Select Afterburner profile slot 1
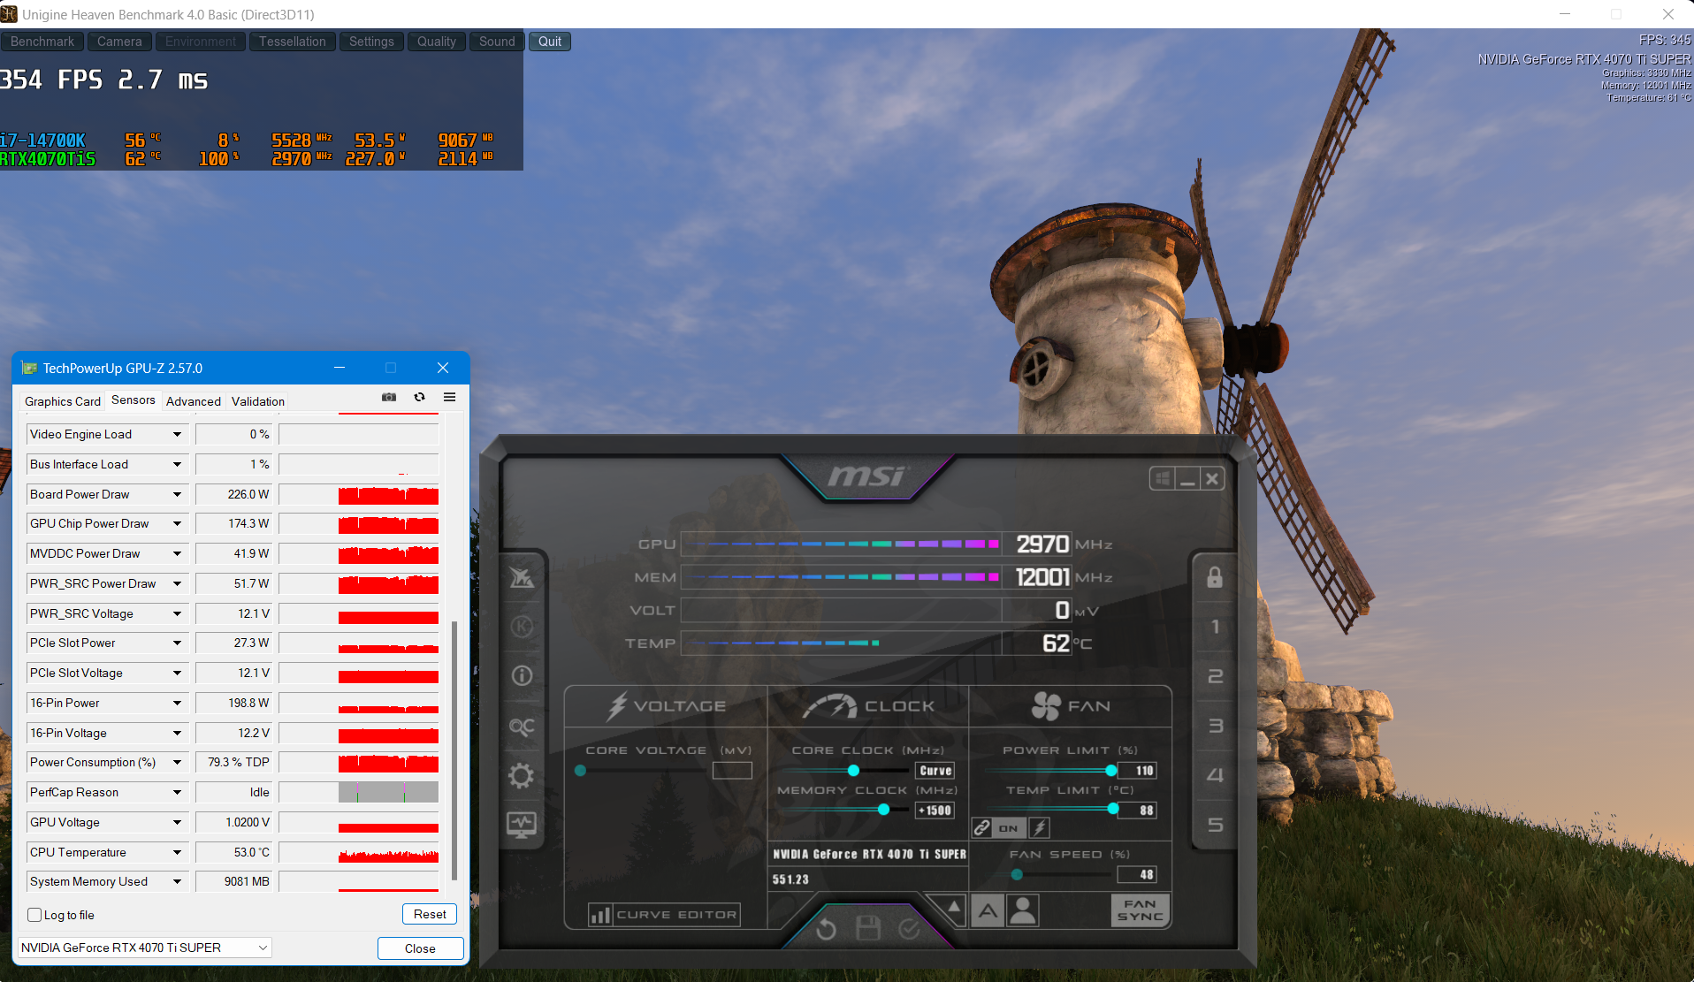 click(1215, 627)
